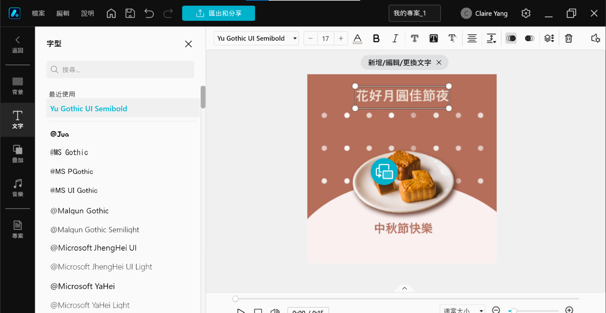Open the Background panel in sidebar
This screenshot has width=606, height=313.
coord(18,86)
